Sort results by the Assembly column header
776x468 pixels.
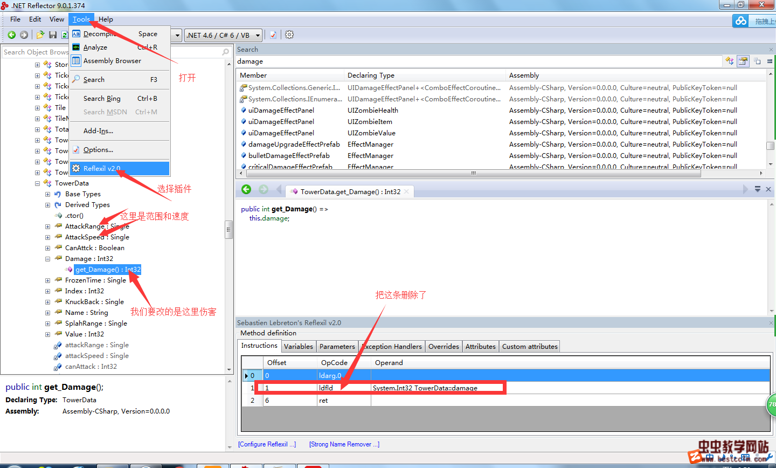coord(636,75)
